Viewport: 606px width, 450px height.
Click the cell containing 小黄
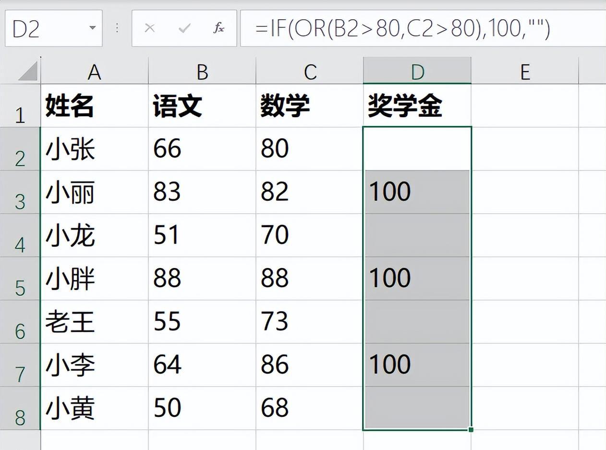95,408
